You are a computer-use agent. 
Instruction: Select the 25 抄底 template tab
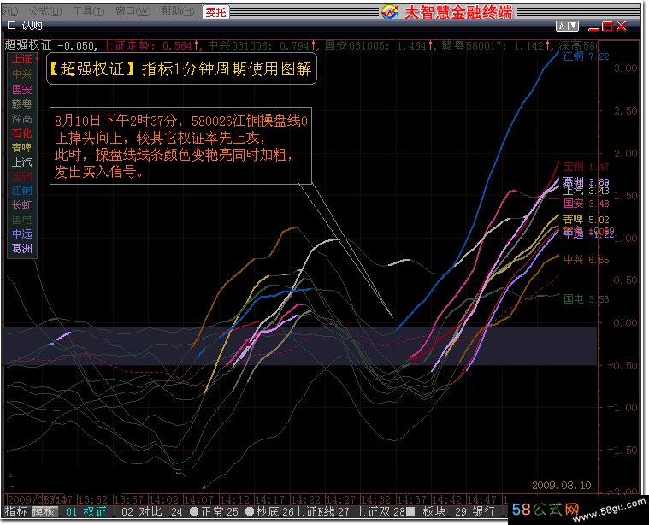point(254,512)
